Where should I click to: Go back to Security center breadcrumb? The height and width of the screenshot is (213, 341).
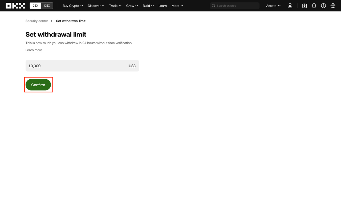coord(37,21)
